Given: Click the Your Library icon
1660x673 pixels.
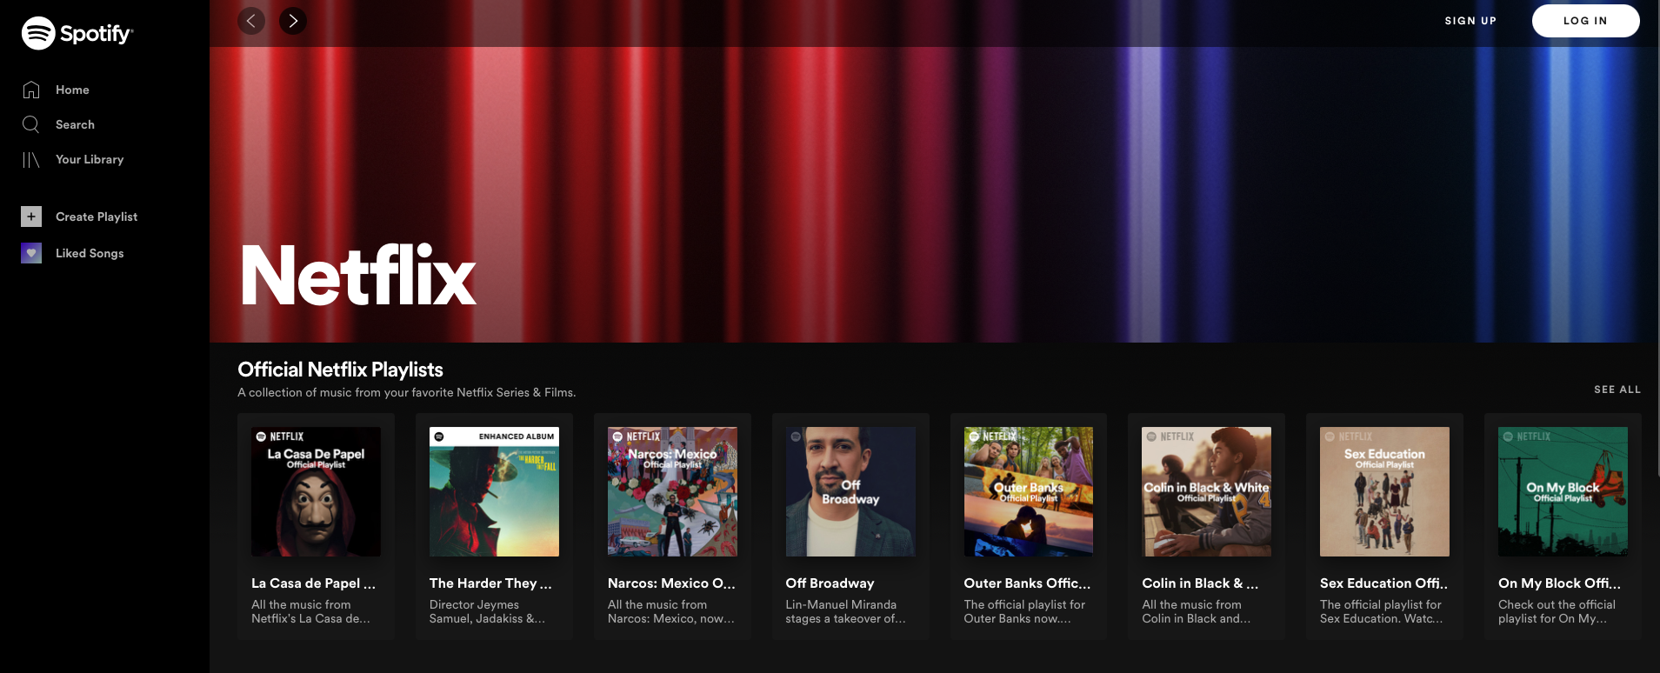Looking at the screenshot, I should point(31,159).
